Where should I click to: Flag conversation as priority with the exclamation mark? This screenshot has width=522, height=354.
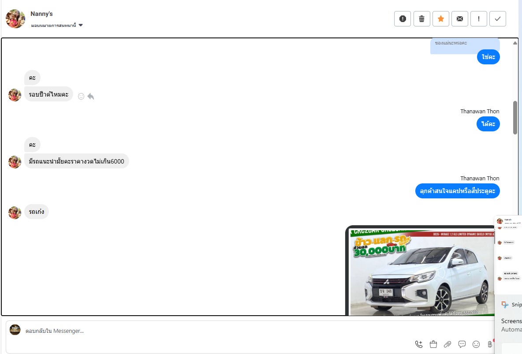tap(479, 19)
